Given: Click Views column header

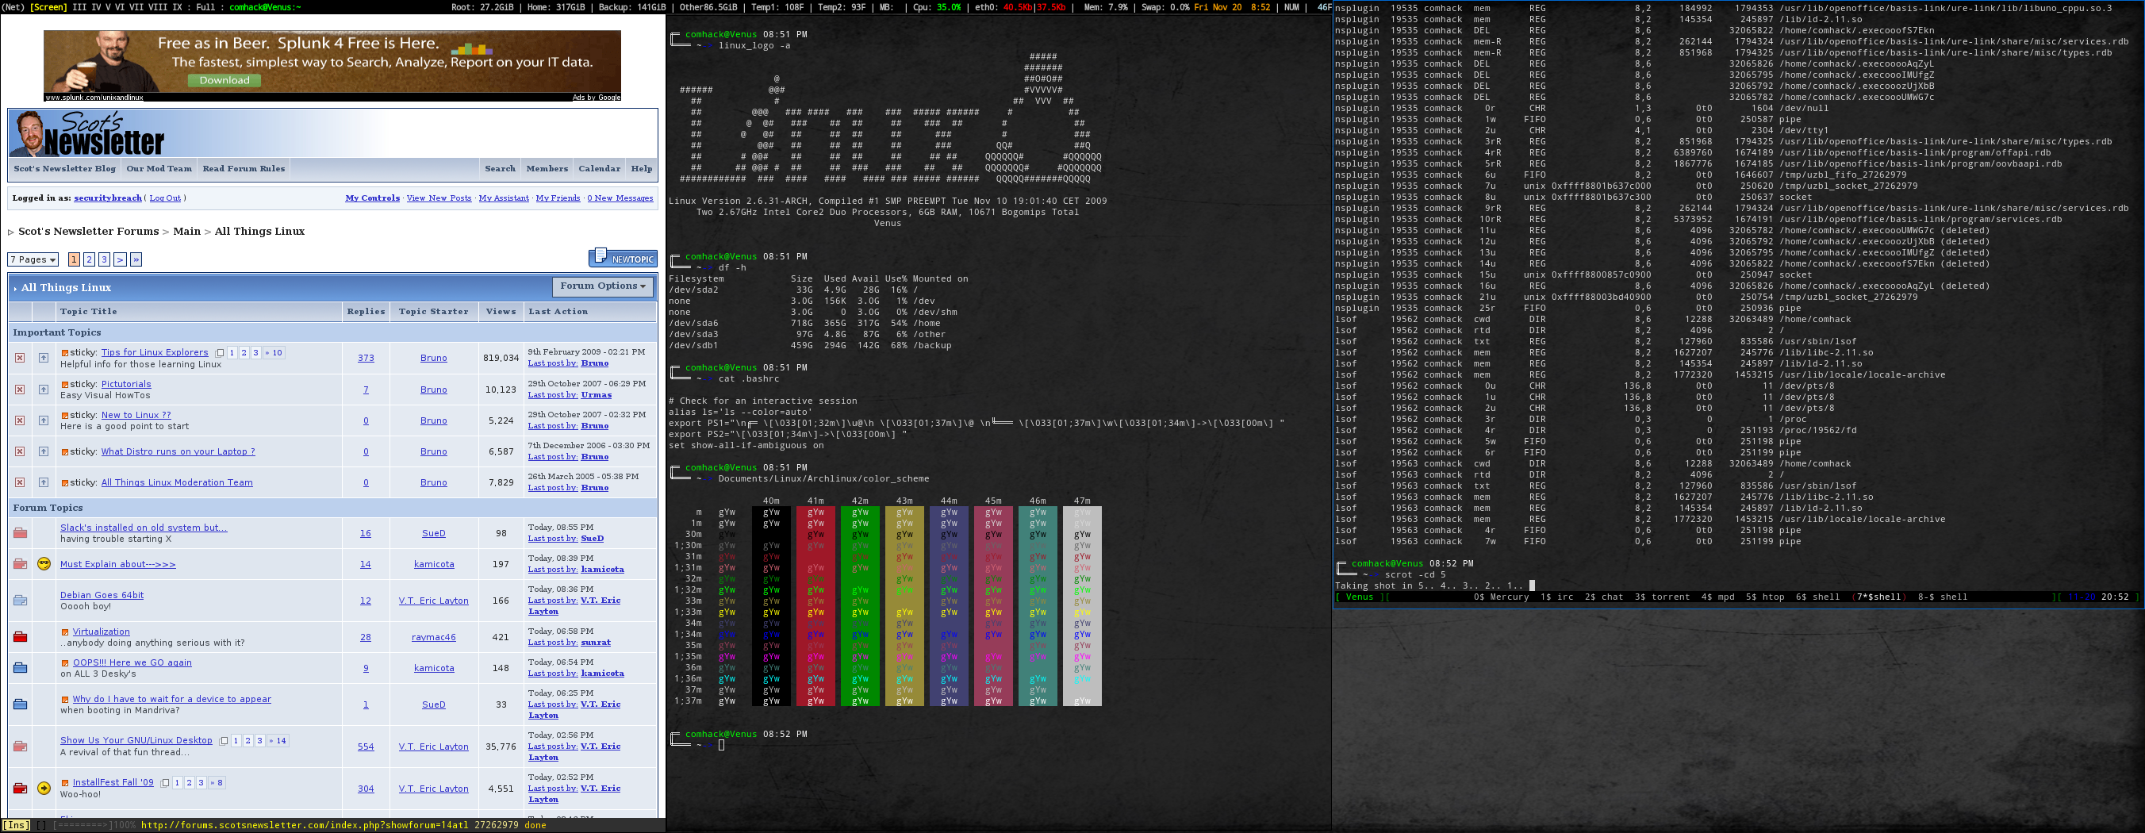Looking at the screenshot, I should (x=501, y=312).
